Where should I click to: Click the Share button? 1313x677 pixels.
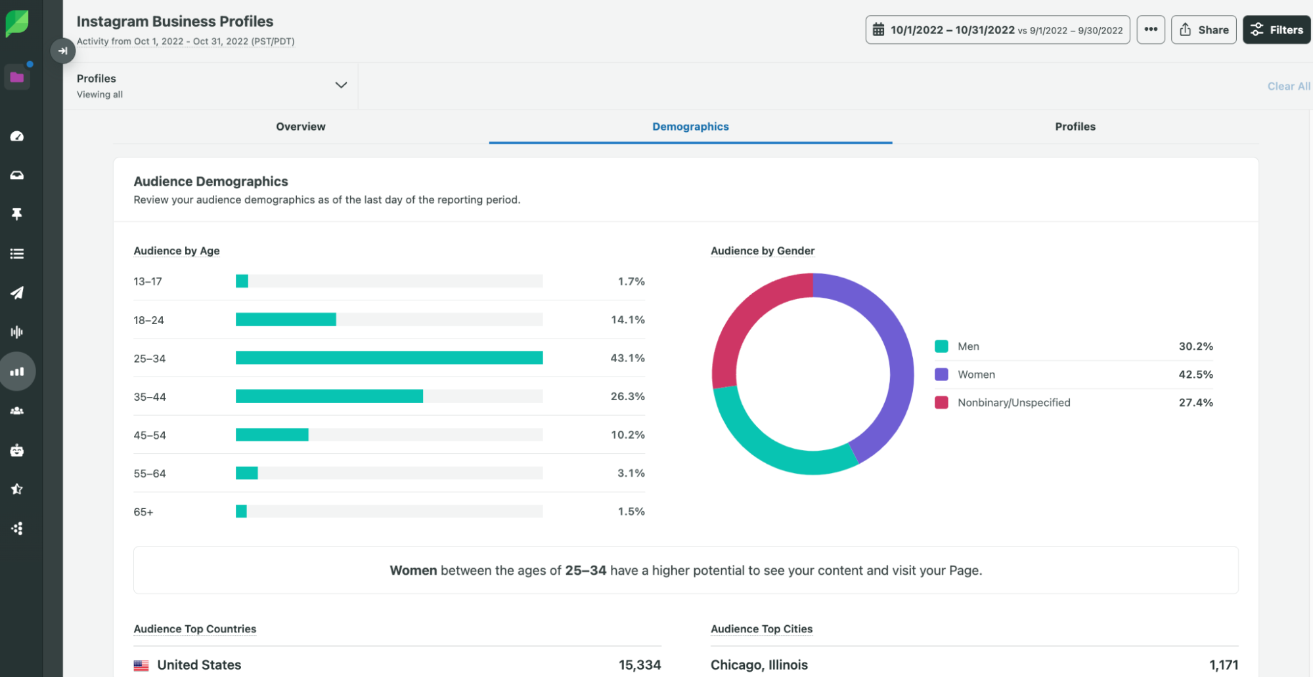pyautogui.click(x=1203, y=30)
